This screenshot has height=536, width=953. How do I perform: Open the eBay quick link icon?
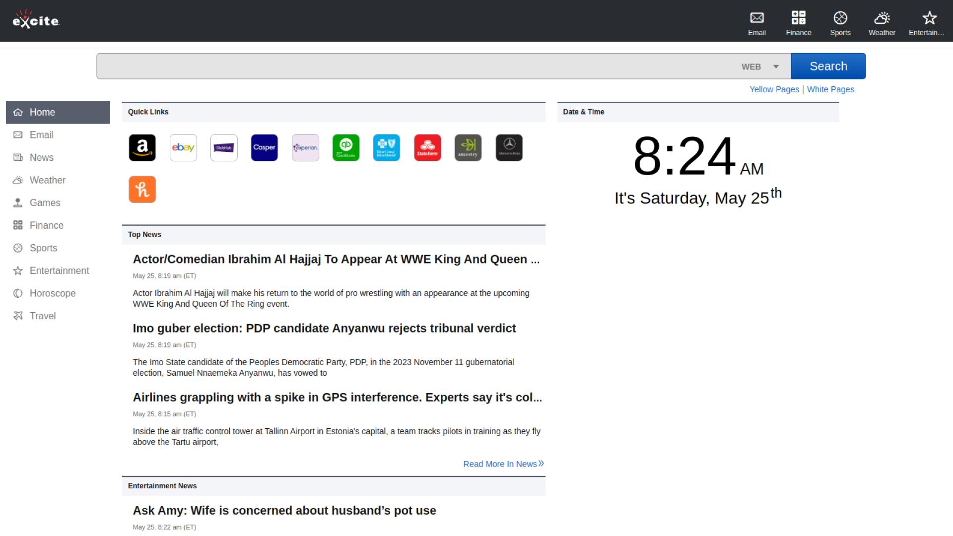[x=183, y=147]
